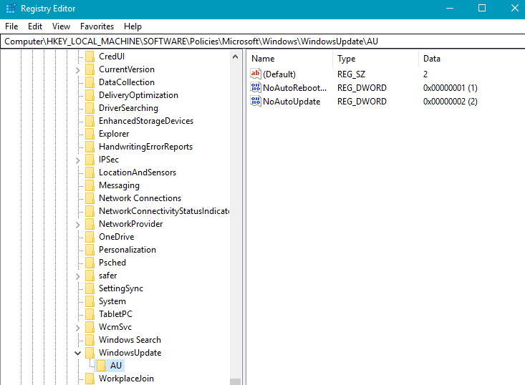Image resolution: width=525 pixels, height=385 pixels.
Task: Click the WindowsUpdate folder icon
Action: point(90,353)
